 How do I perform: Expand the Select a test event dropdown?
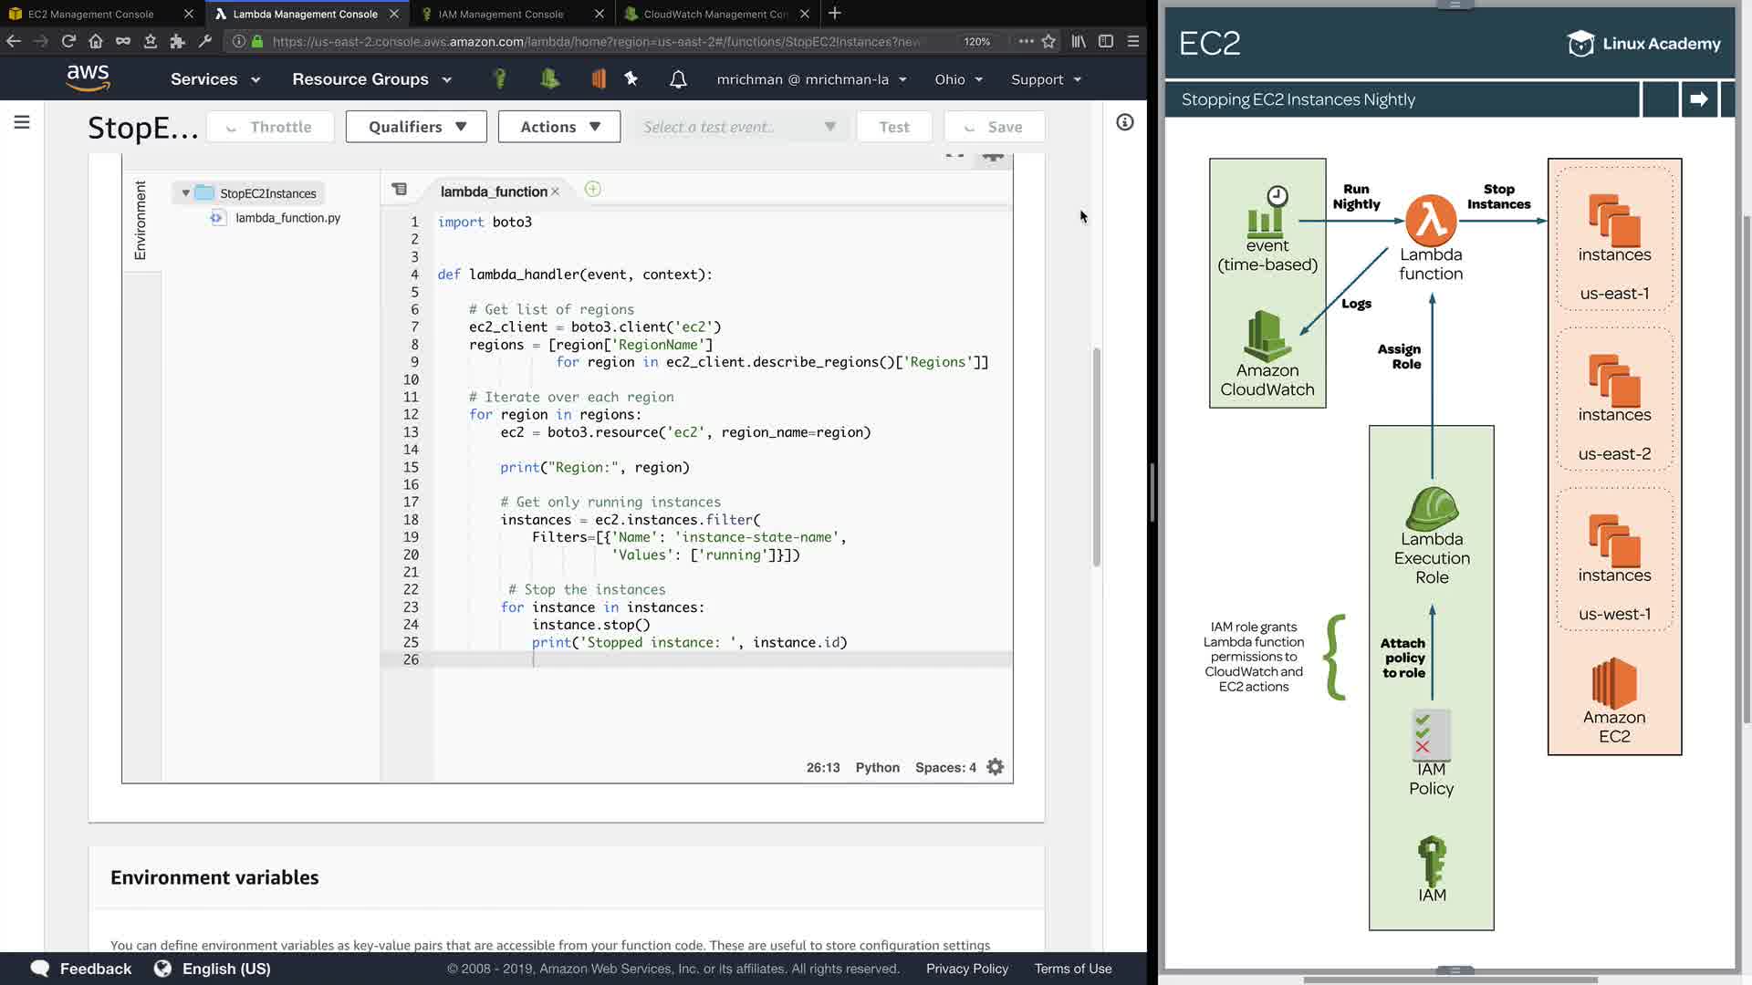(x=738, y=127)
